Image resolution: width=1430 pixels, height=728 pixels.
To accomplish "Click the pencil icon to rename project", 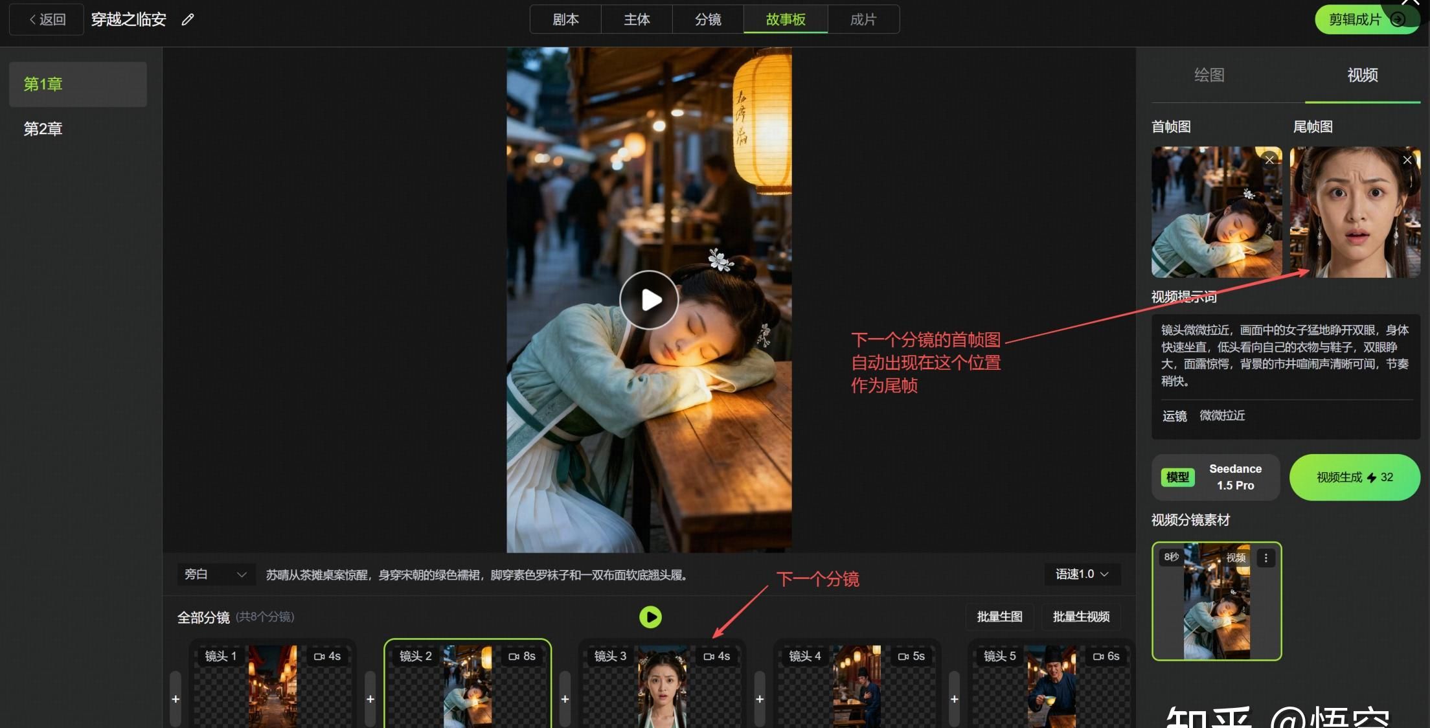I will pyautogui.click(x=188, y=20).
